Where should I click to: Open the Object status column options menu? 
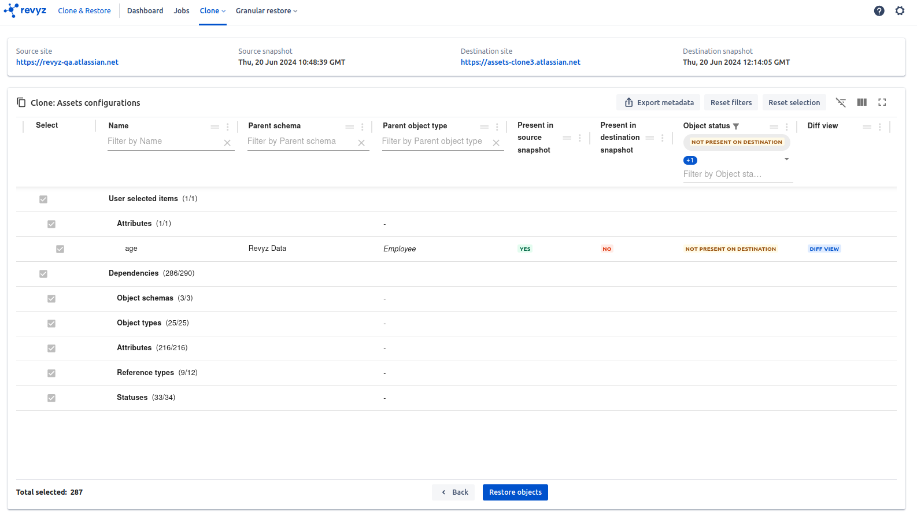click(x=787, y=127)
